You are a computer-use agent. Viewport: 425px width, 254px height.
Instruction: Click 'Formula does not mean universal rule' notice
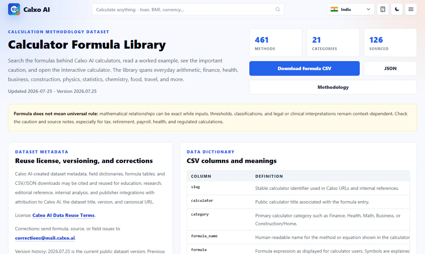tap(212, 118)
